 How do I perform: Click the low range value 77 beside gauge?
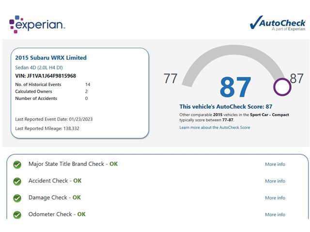(170, 78)
